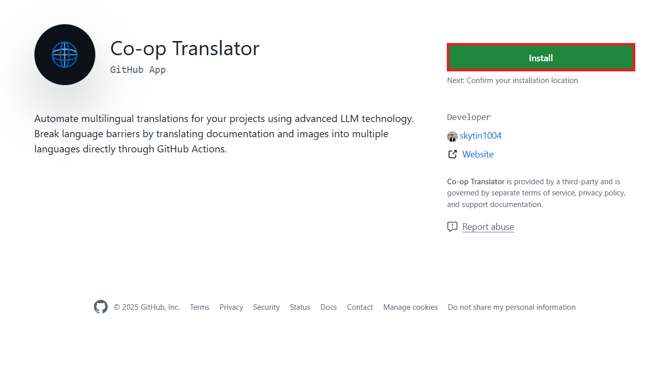This screenshot has height=367, width=652.
Task: Click the 'GitHub App' label under the title
Action: point(137,69)
